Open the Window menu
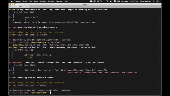Viewport: 170px width, 96px height. tap(59, 1)
